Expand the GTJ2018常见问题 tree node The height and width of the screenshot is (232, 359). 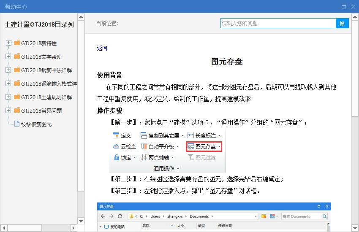click(8, 111)
